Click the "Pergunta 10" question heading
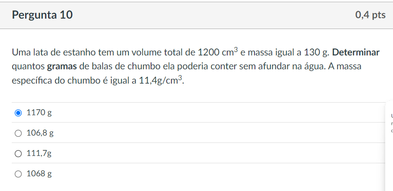This screenshot has height=191, width=393. tap(42, 15)
